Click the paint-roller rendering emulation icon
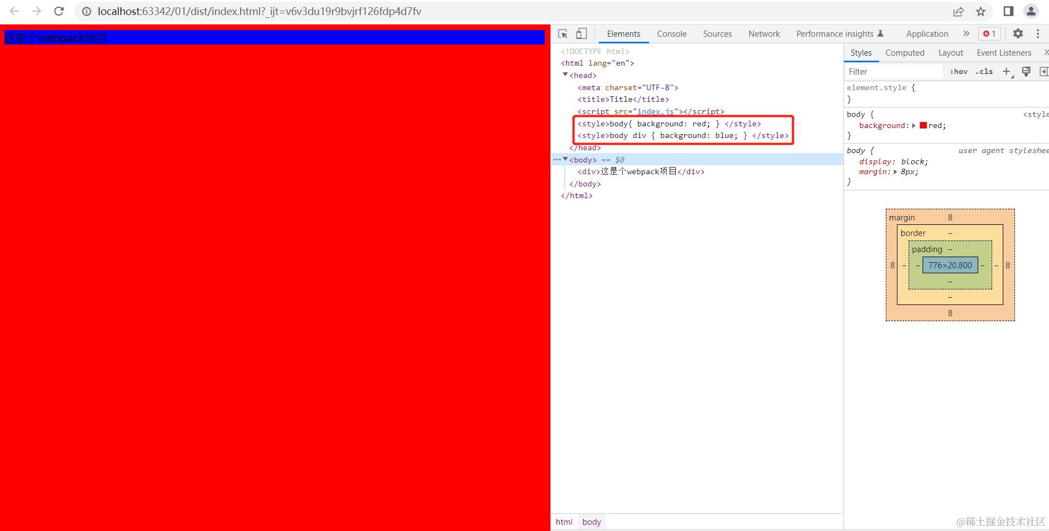The image size is (1049, 531). coord(1026,72)
